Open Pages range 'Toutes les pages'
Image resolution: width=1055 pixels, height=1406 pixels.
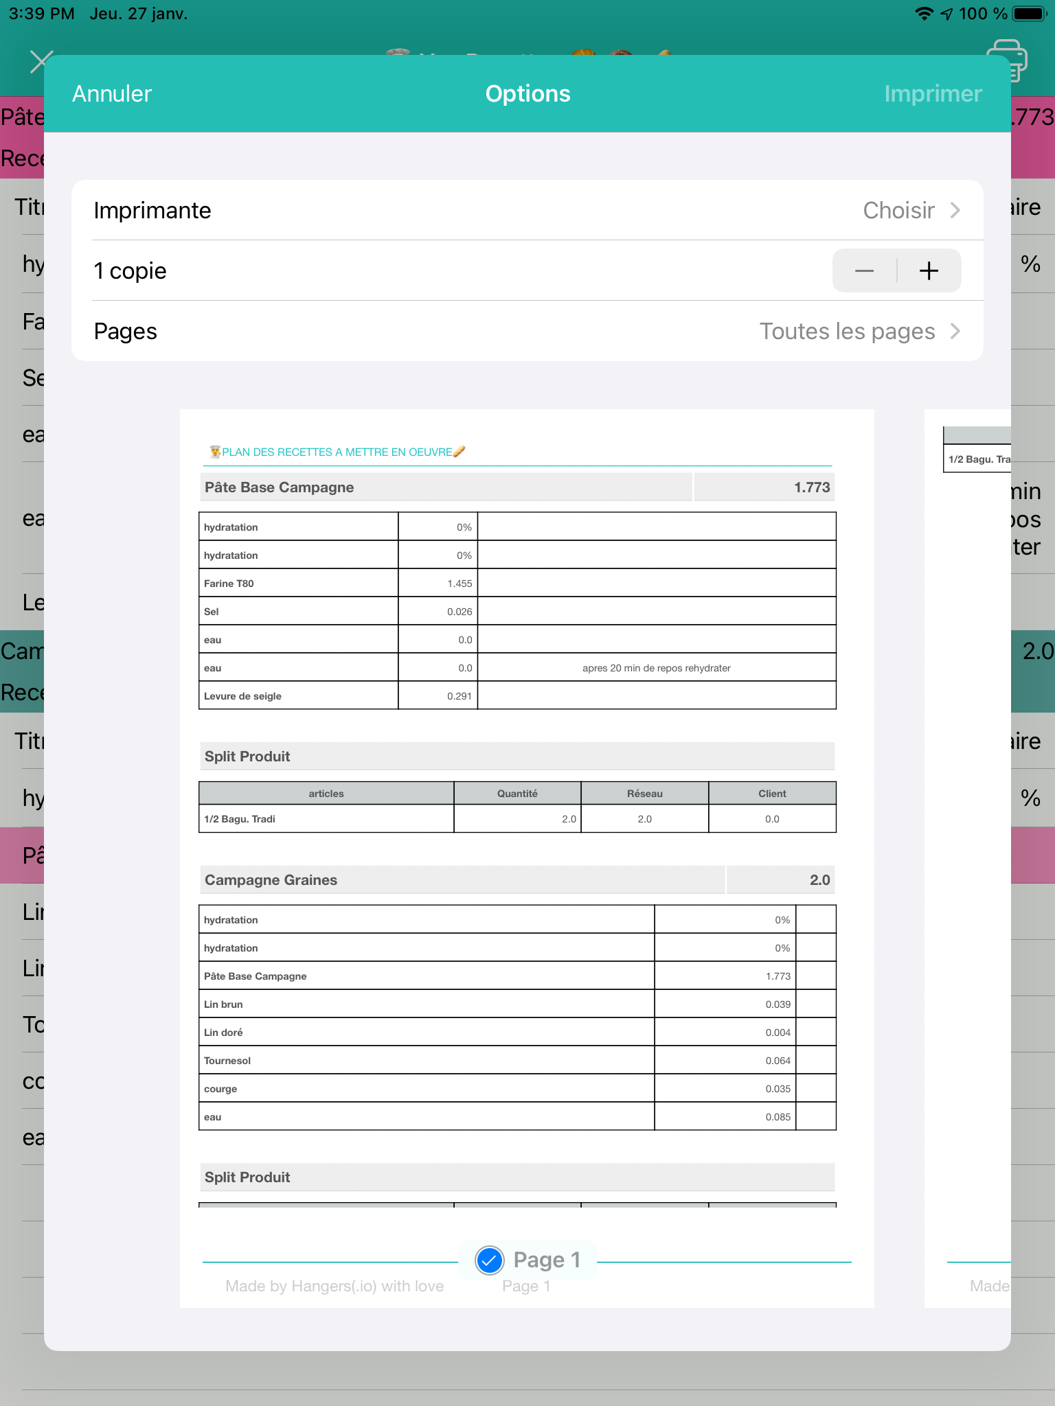[527, 331]
